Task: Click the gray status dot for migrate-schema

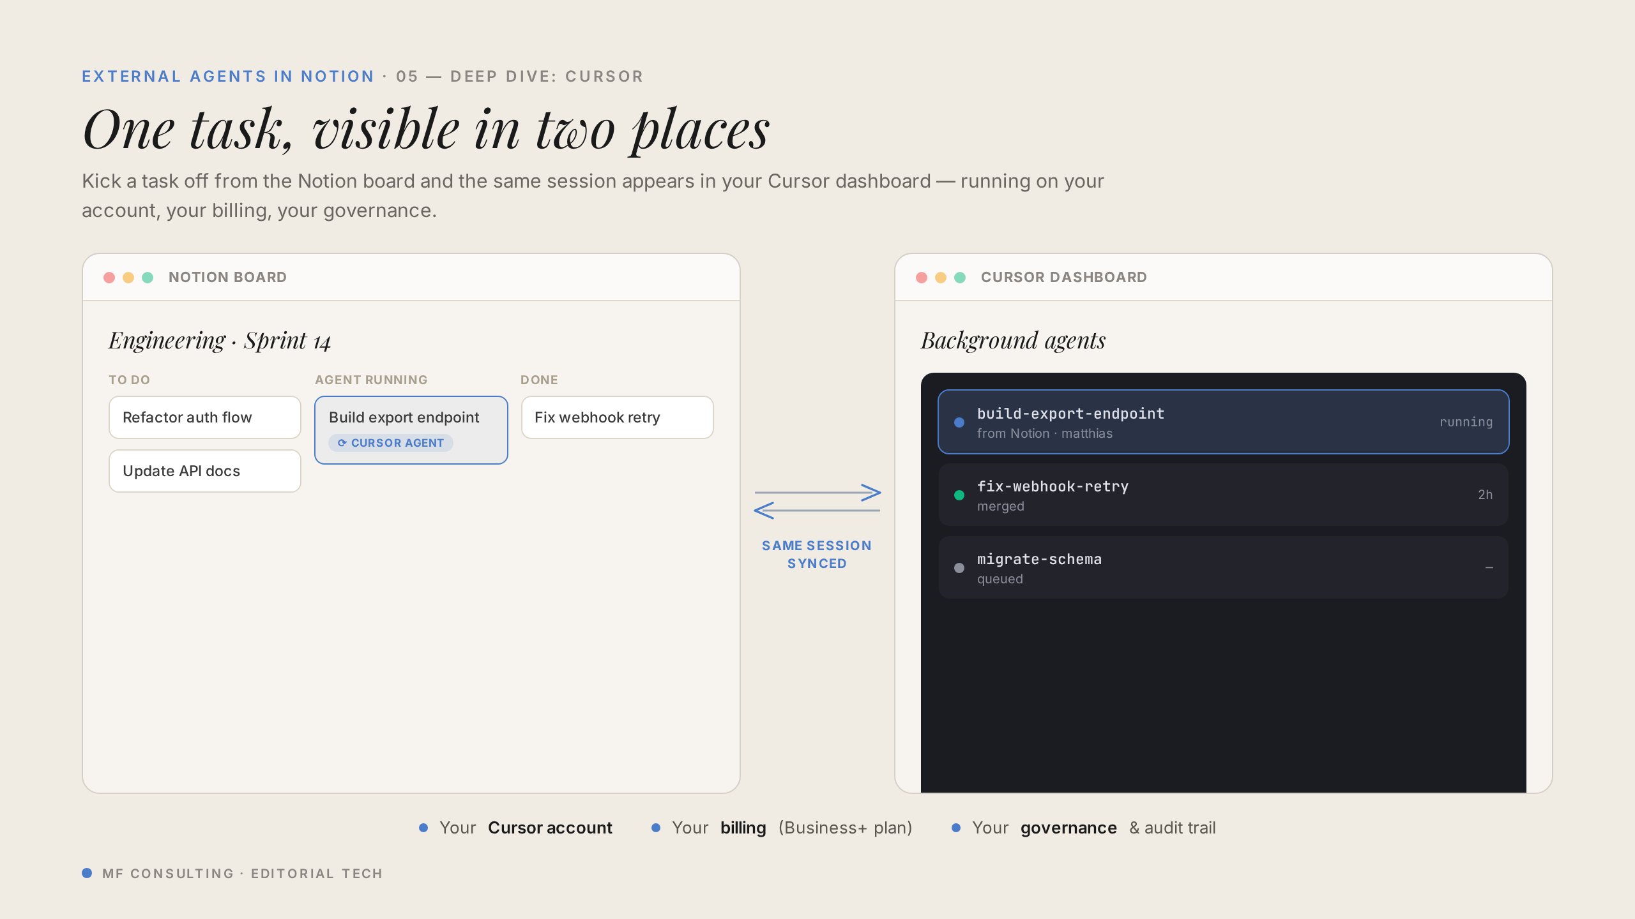Action: coord(959,568)
